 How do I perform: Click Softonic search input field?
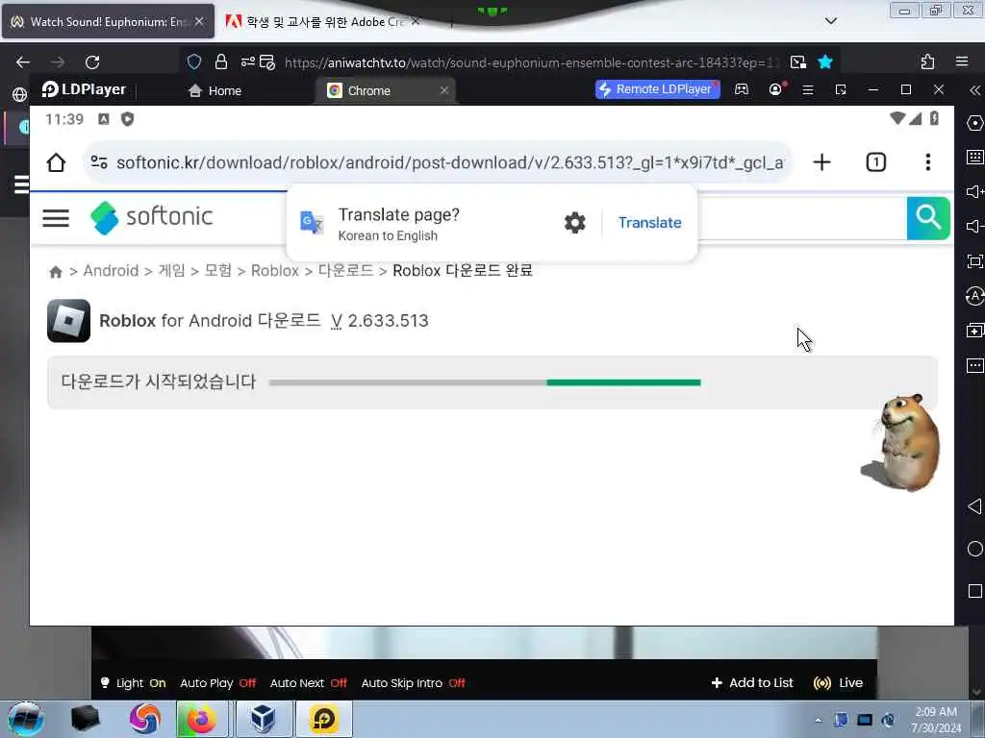(801, 218)
